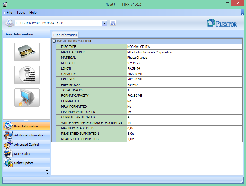Click the 4,0x read speed value
This screenshot has width=246, height=186.
tap(130, 139)
